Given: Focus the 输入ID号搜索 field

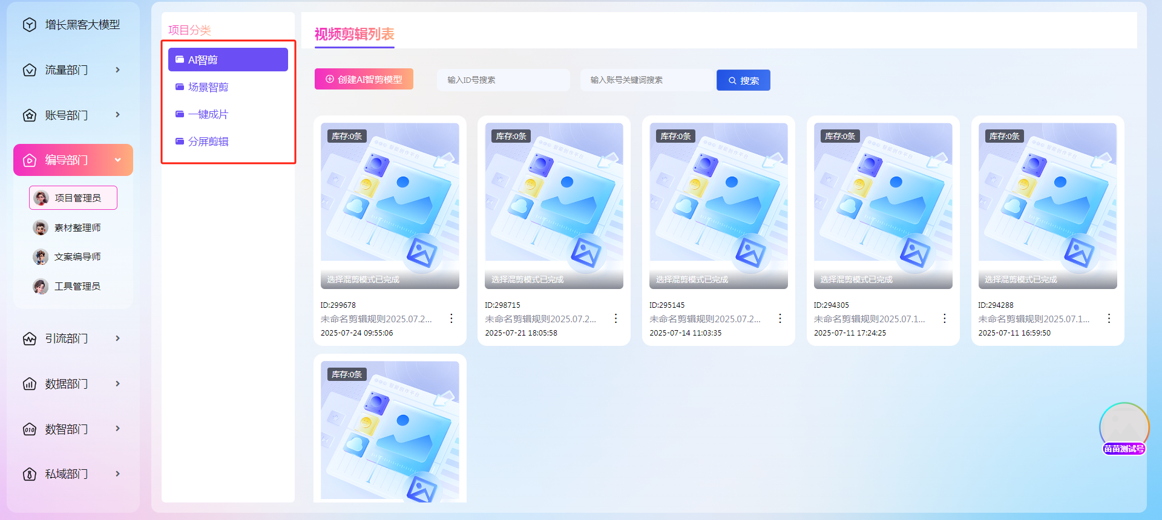Looking at the screenshot, I should [x=504, y=80].
